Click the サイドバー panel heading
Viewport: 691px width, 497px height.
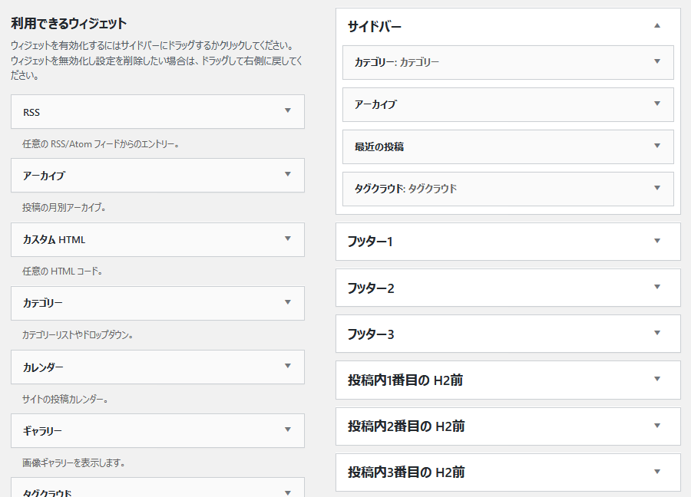(374, 26)
